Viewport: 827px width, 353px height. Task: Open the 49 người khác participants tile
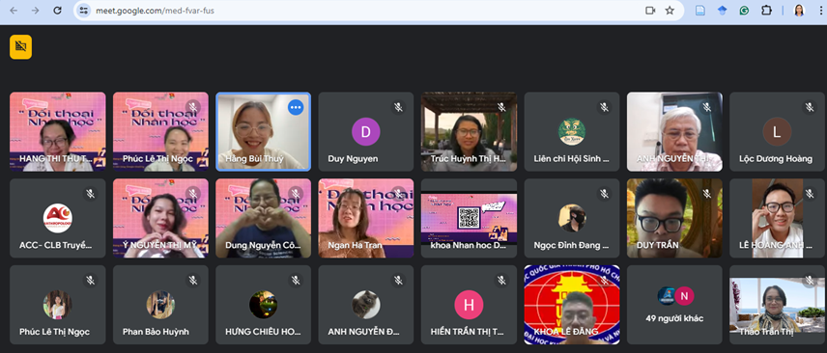pos(674,305)
